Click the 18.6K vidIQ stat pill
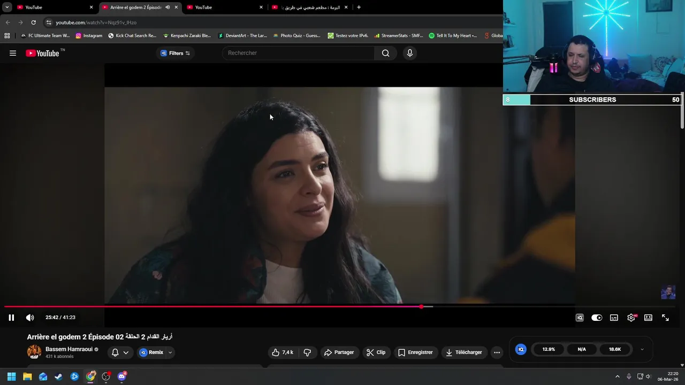Image resolution: width=685 pixels, height=385 pixels. click(615, 349)
